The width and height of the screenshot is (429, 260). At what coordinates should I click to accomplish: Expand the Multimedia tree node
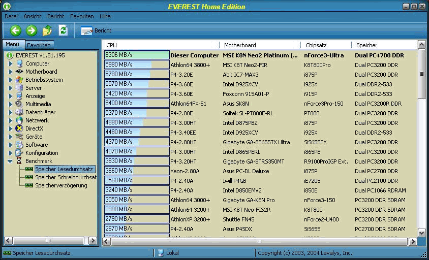pyautogui.click(x=11, y=104)
